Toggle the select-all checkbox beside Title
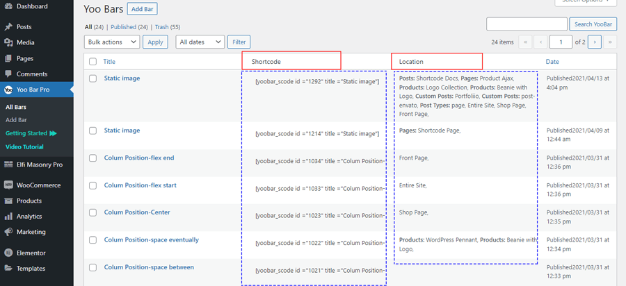This screenshot has width=626, height=286. pos(93,62)
